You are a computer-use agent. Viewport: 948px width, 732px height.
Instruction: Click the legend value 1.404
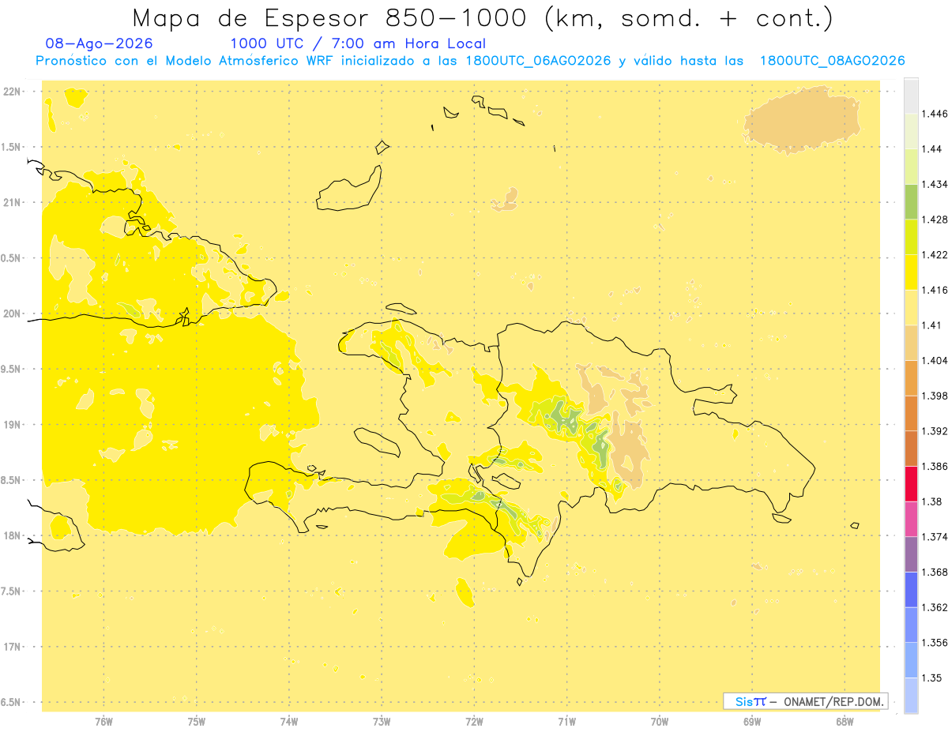[934, 361]
